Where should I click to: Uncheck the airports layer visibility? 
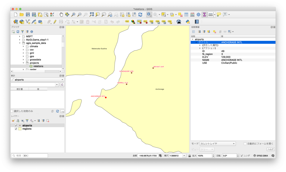point(16,125)
